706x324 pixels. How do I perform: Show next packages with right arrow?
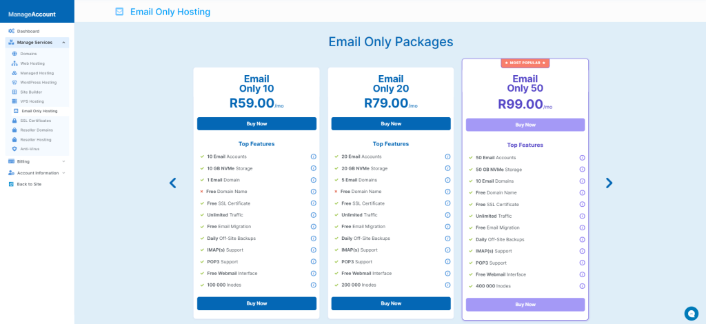pos(609,183)
